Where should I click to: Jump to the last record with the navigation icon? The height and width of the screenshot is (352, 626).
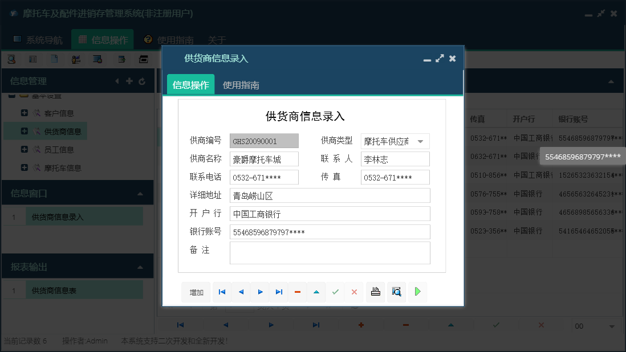pyautogui.click(x=279, y=292)
